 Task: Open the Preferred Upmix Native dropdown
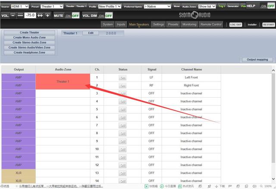coord(157,6)
